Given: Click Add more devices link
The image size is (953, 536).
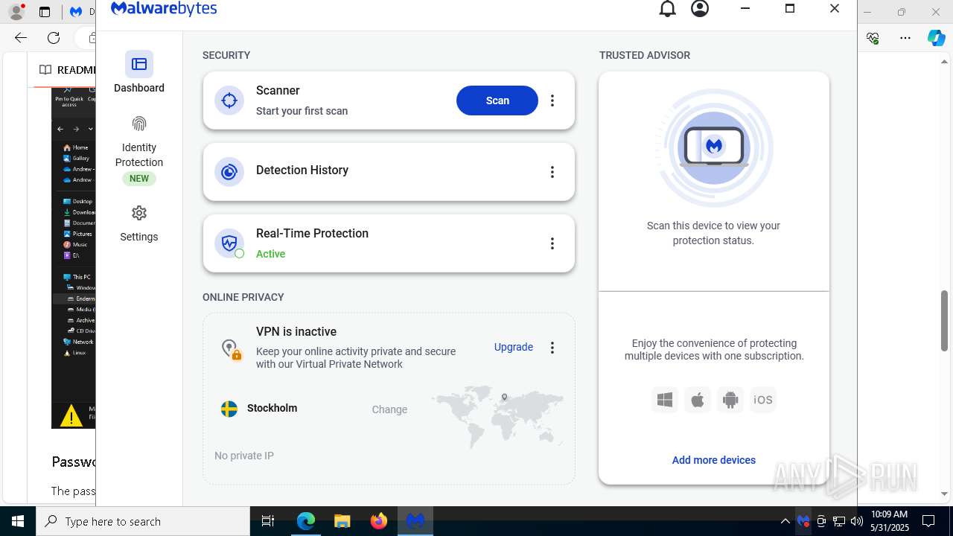Looking at the screenshot, I should (x=714, y=460).
